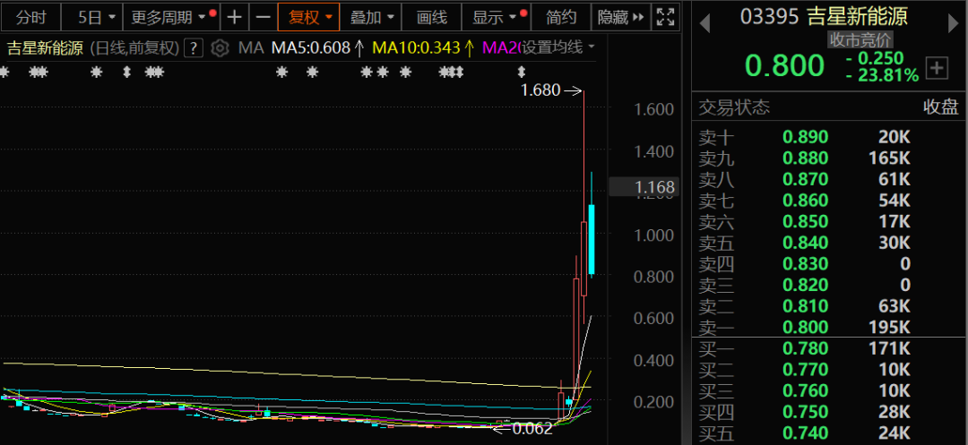Open the 显示 display dropdown

coord(498,17)
